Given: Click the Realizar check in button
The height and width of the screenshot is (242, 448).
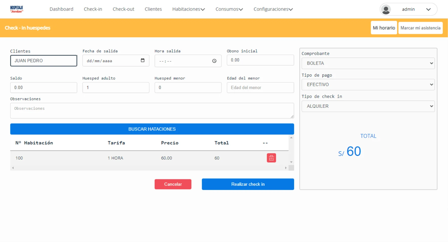Looking at the screenshot, I should 248,184.
